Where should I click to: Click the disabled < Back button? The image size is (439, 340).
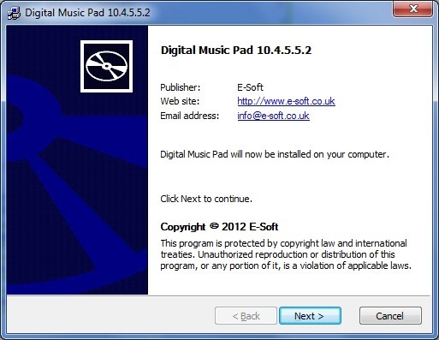tap(246, 316)
